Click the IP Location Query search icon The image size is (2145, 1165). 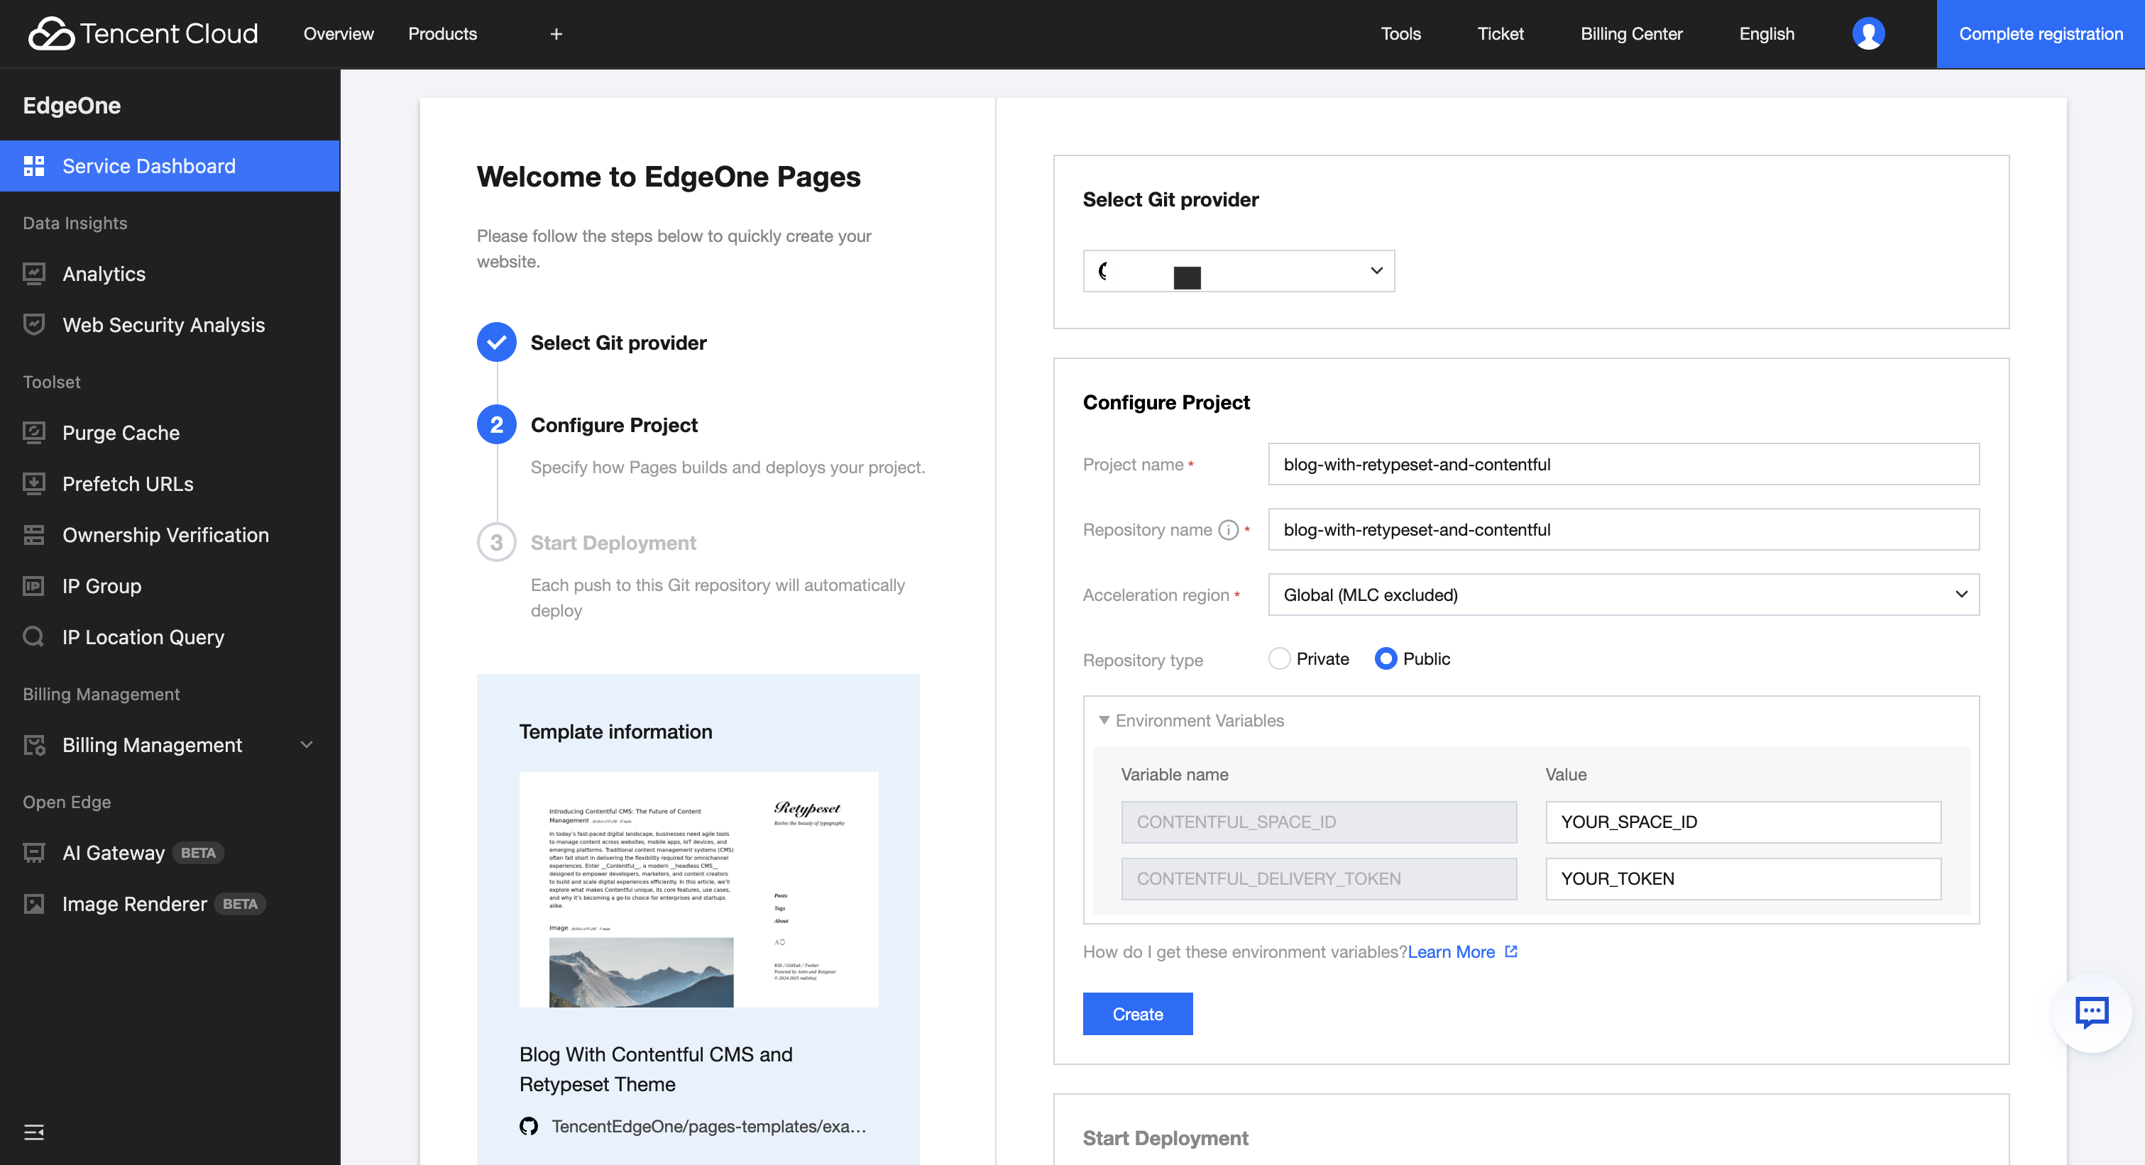(34, 636)
